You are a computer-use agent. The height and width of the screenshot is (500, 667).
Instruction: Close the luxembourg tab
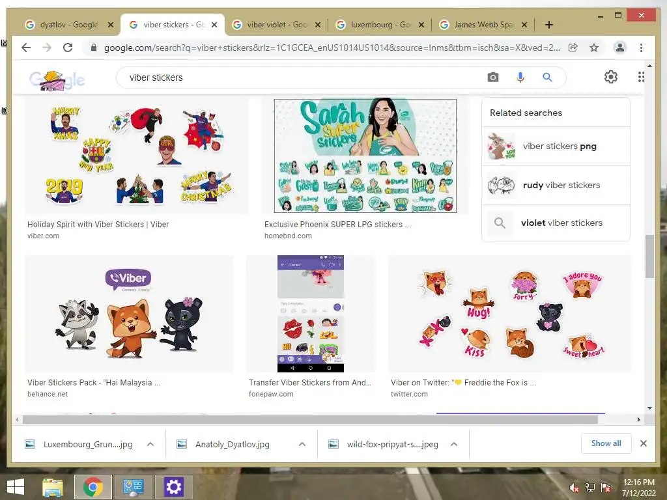pyautogui.click(x=421, y=25)
